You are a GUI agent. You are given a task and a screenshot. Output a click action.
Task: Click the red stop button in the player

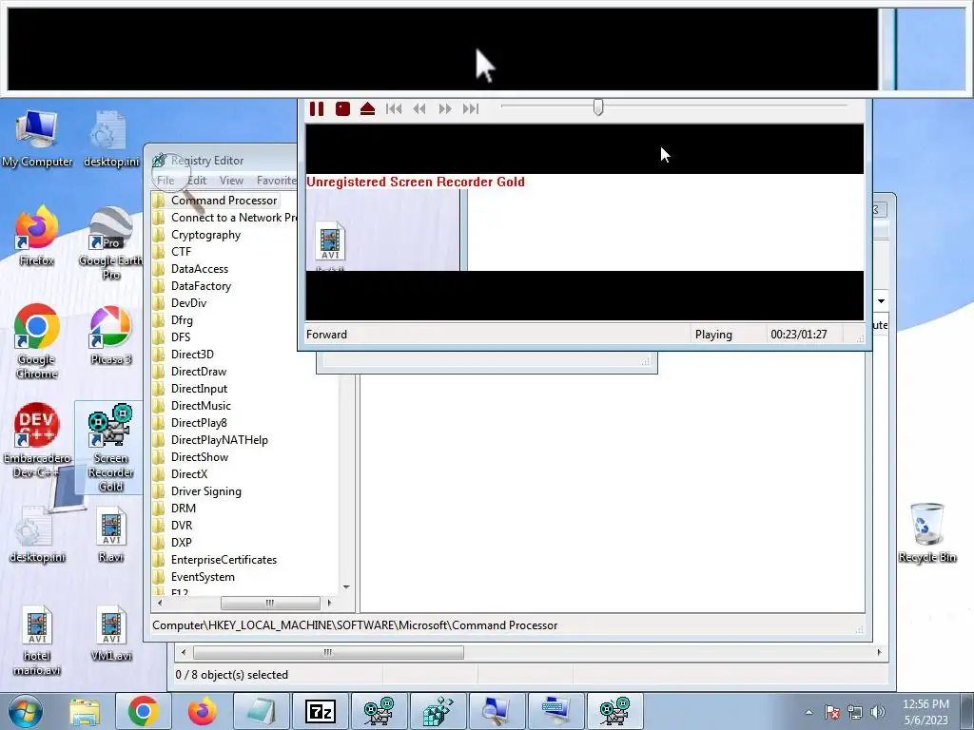pos(342,109)
